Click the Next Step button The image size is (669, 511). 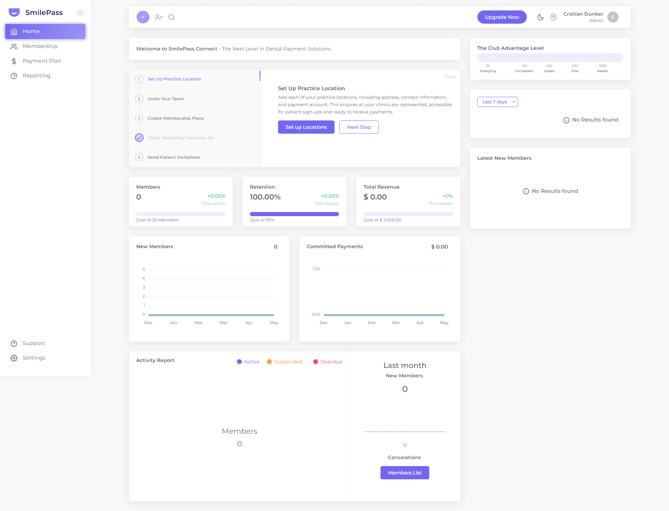(x=359, y=127)
